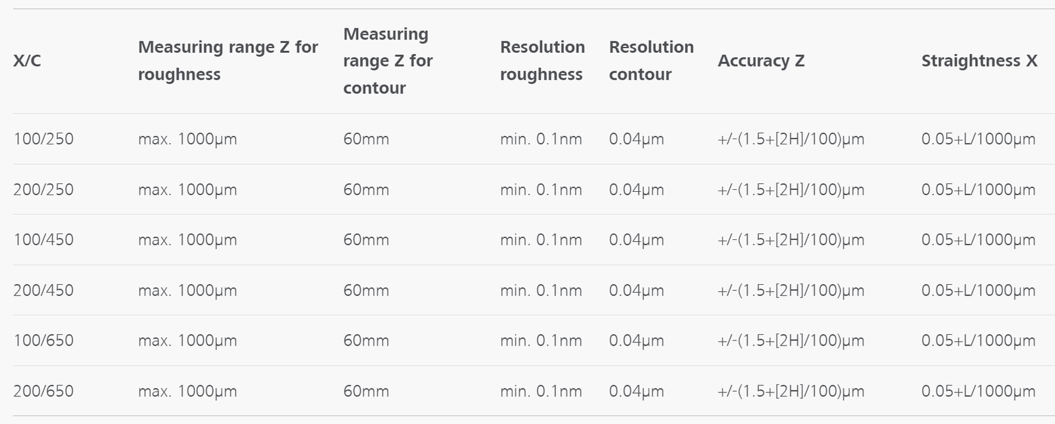Click the Measuring range Z for contour header
Image resolution: width=1055 pixels, height=424 pixels.
click(388, 61)
